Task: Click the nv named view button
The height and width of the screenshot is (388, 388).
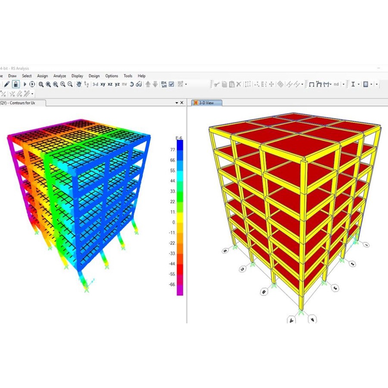Action: click(x=125, y=84)
